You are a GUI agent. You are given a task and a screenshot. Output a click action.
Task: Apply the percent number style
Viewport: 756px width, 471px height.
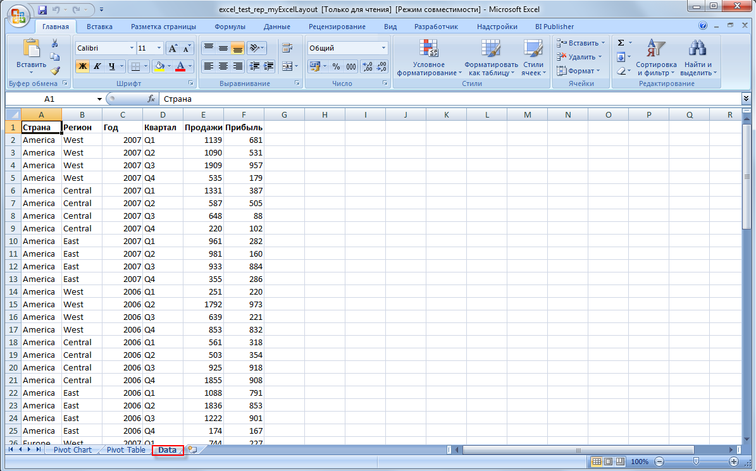tap(336, 66)
